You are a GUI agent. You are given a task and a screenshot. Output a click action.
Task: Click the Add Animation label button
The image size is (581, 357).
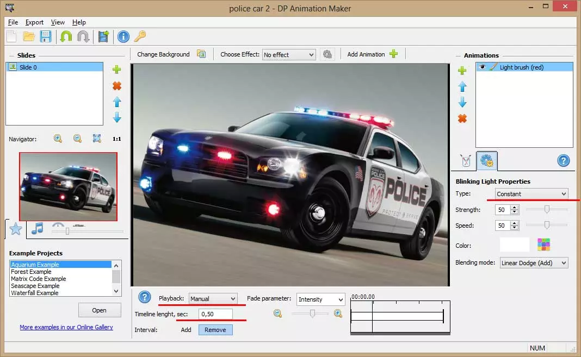click(x=366, y=54)
